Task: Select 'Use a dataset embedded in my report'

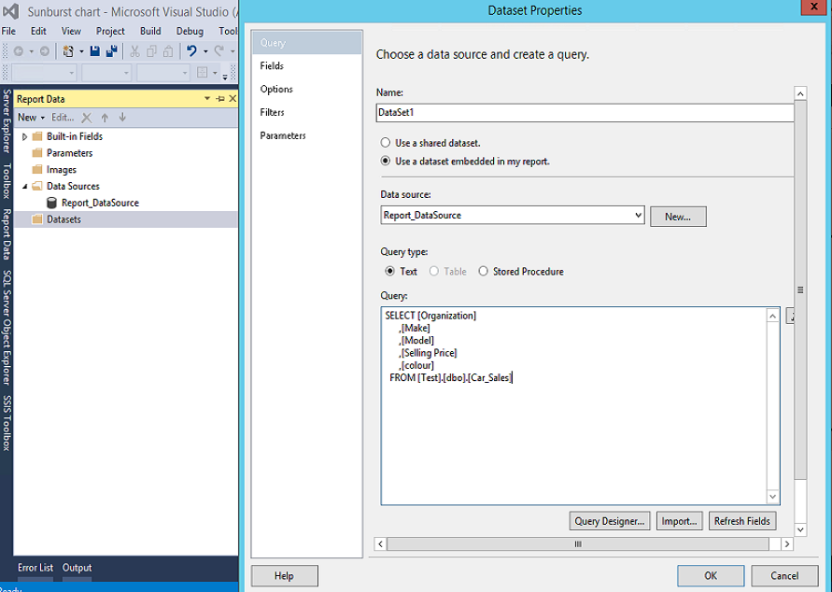Action: [x=386, y=161]
